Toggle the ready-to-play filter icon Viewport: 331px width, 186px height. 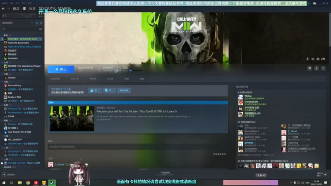[x=41, y=23]
